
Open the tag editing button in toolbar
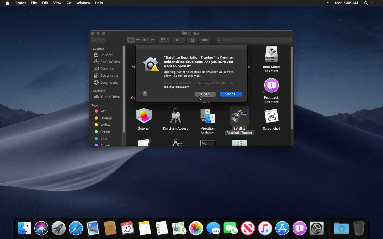(x=204, y=40)
